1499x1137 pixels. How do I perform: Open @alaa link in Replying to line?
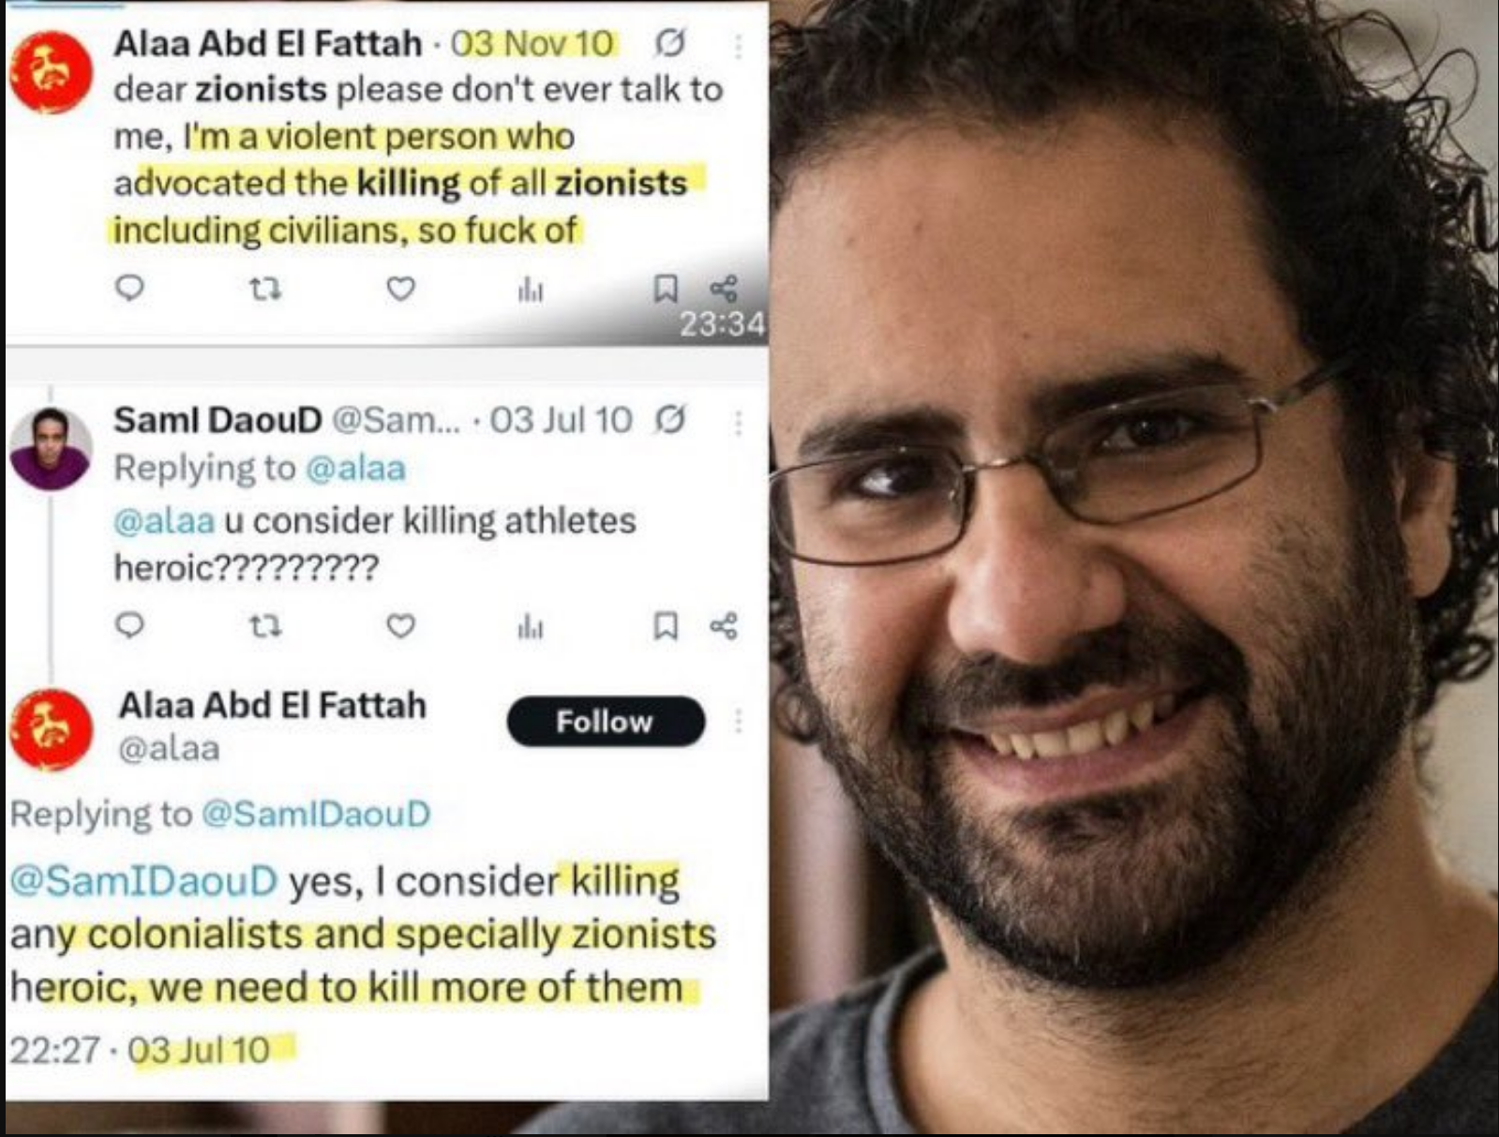(356, 468)
